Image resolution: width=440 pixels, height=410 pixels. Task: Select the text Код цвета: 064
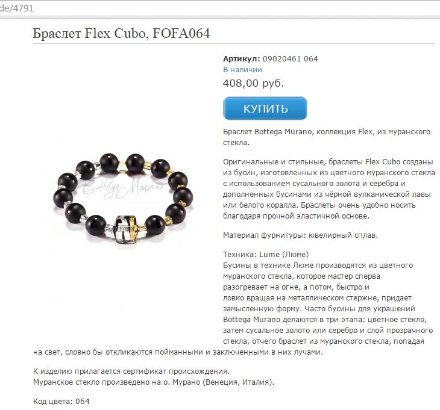click(x=61, y=402)
